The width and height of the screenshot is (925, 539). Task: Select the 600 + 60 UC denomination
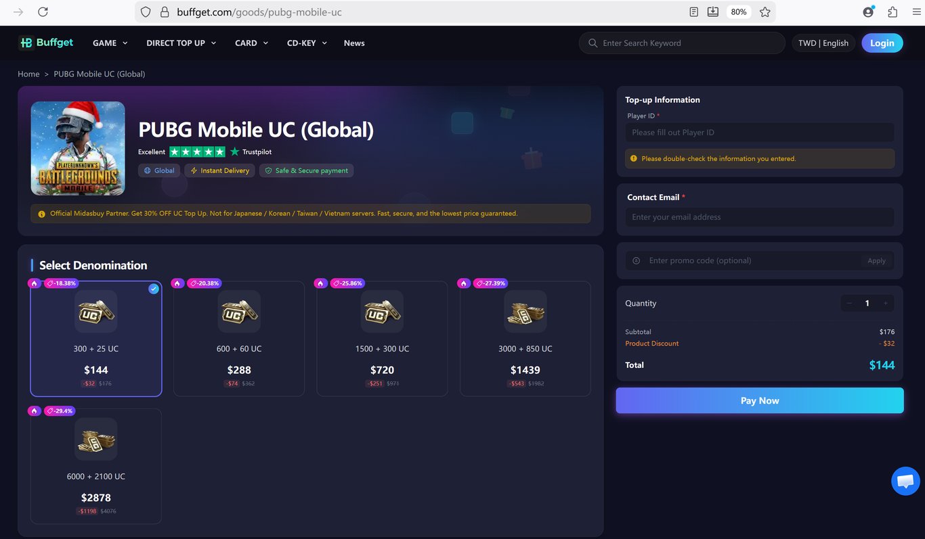pos(239,339)
